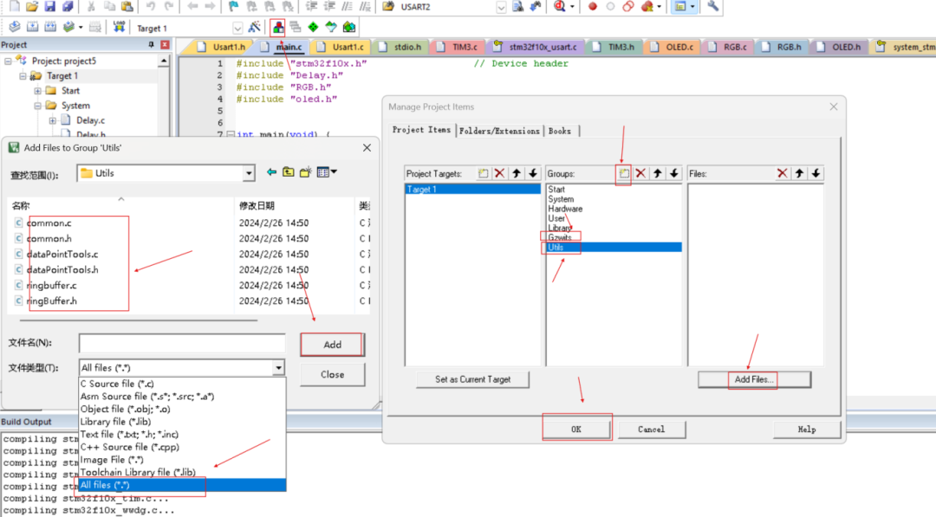
Task: Create new folder in Add Files dialog
Action: 306,172
